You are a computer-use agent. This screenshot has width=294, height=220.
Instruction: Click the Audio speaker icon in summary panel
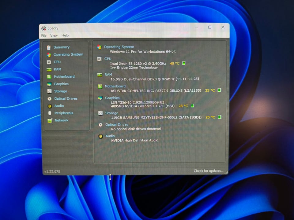point(100,136)
